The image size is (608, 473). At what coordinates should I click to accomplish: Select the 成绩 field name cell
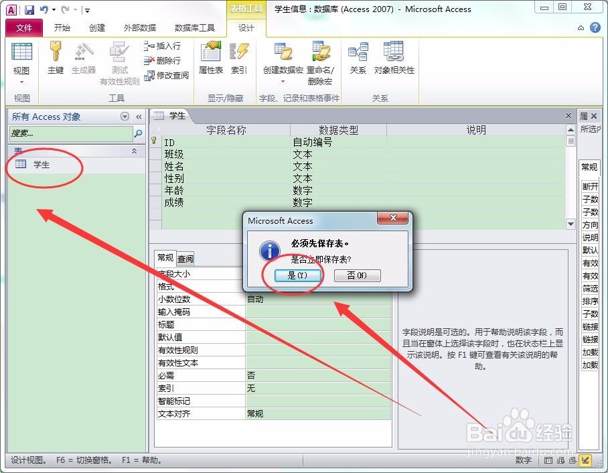click(226, 202)
